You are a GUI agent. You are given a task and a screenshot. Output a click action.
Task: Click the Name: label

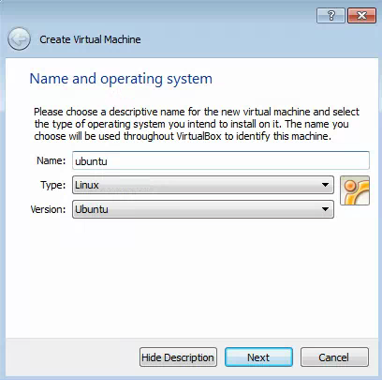tap(51, 160)
